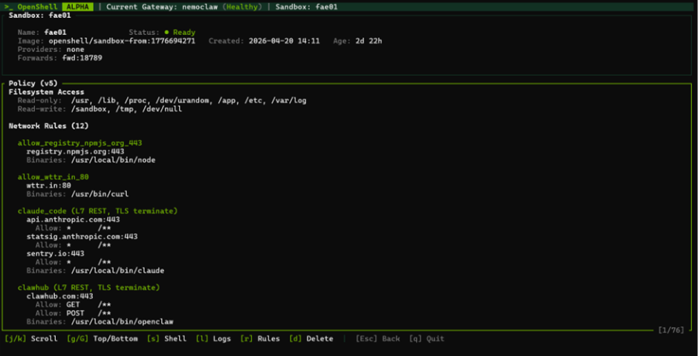Click the [g/G] Top/Bottom shortcut hint

click(102, 339)
